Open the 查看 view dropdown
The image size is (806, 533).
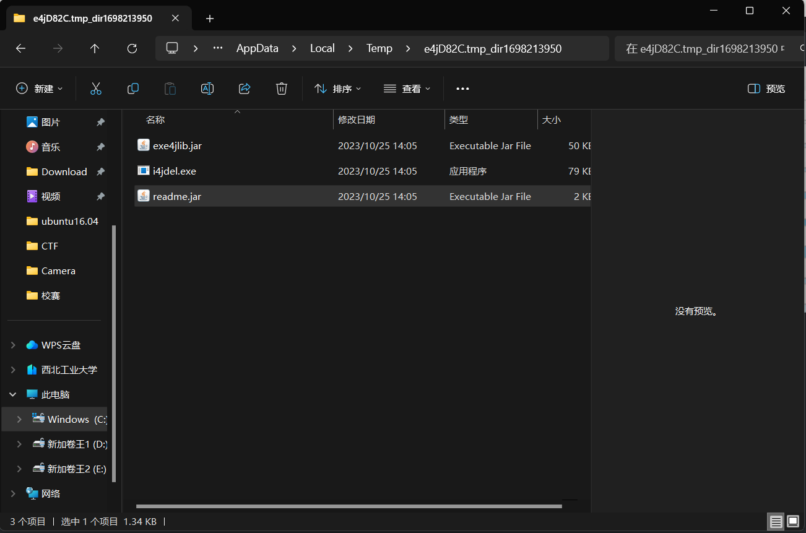click(x=407, y=89)
